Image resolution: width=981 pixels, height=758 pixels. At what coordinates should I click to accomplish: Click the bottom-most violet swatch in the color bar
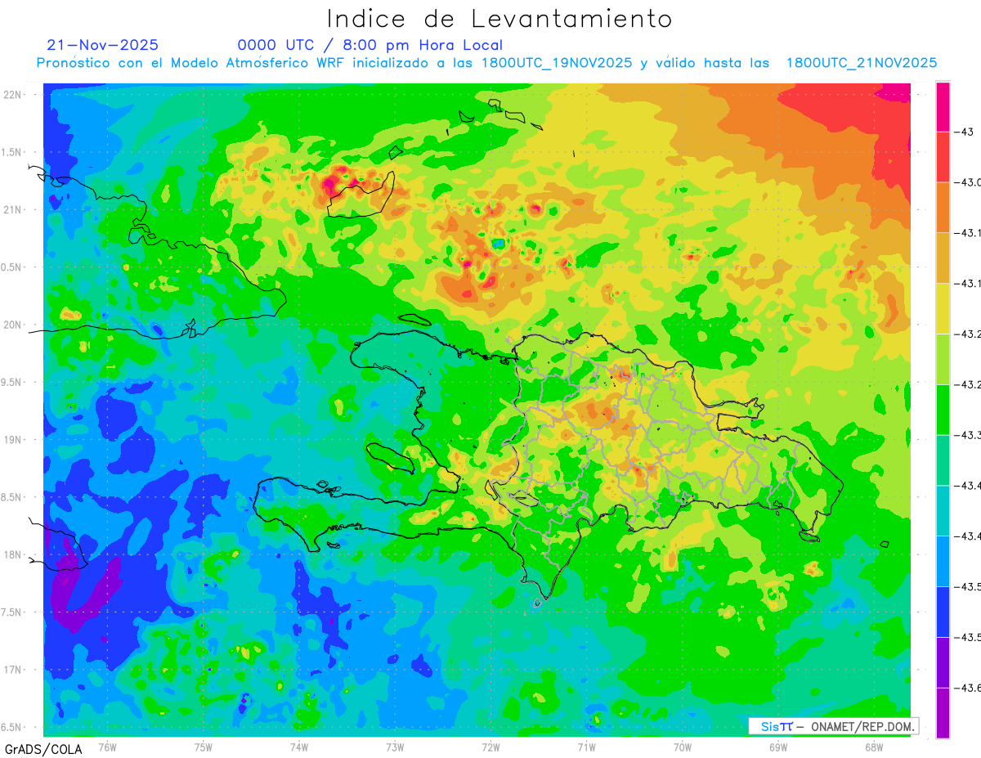pos(943,713)
